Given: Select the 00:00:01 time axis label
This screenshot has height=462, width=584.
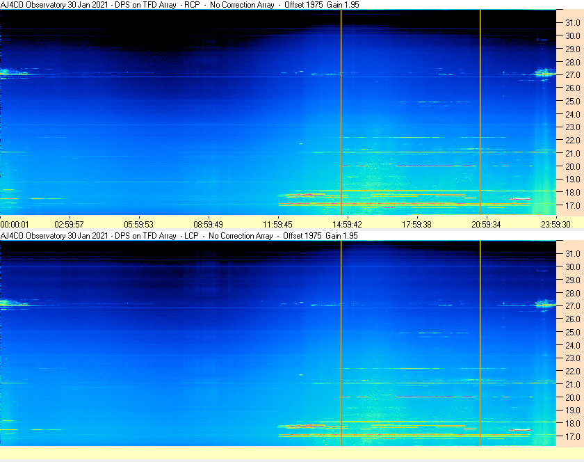Looking at the screenshot, I should tap(15, 225).
